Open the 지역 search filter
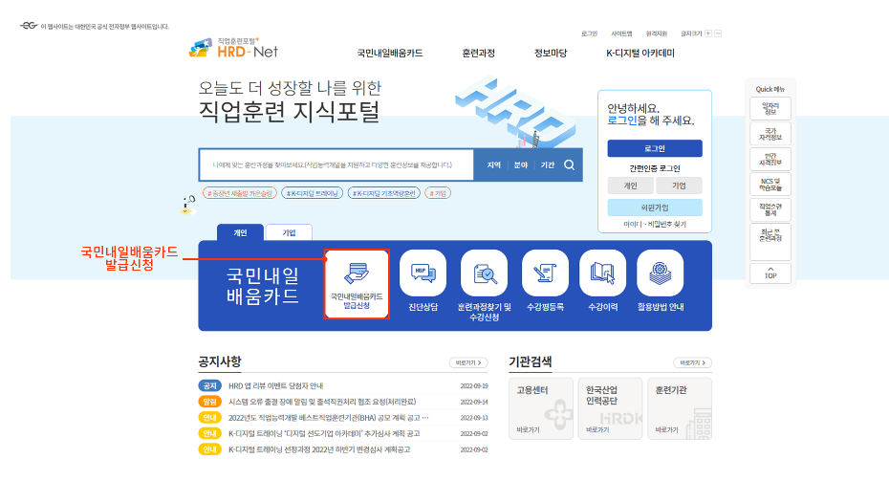Screen dimensions: 889x481 point(494,165)
